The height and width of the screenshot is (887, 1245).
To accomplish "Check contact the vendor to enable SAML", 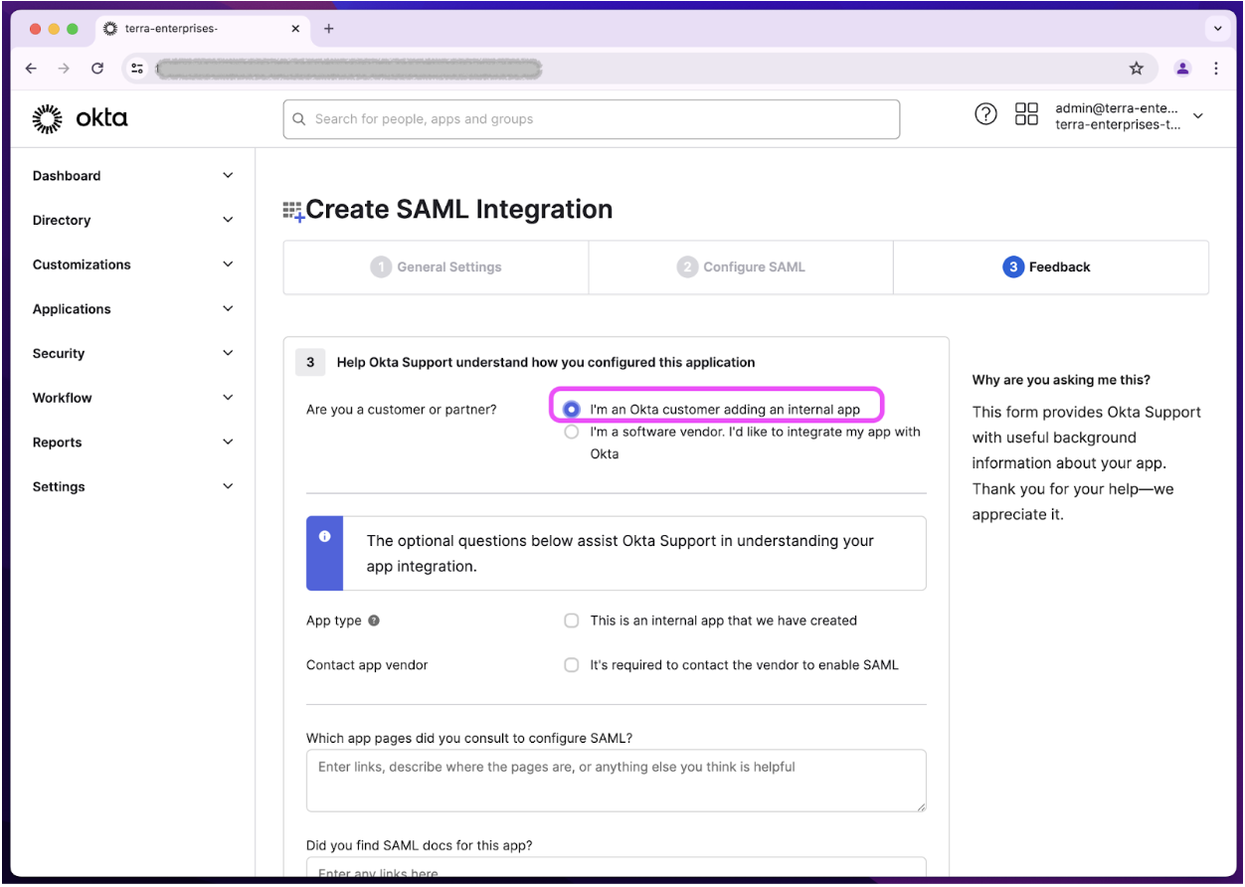I will (572, 665).
